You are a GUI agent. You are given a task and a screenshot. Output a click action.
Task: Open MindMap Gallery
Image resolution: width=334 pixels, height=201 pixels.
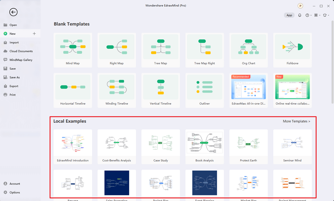[20, 60]
